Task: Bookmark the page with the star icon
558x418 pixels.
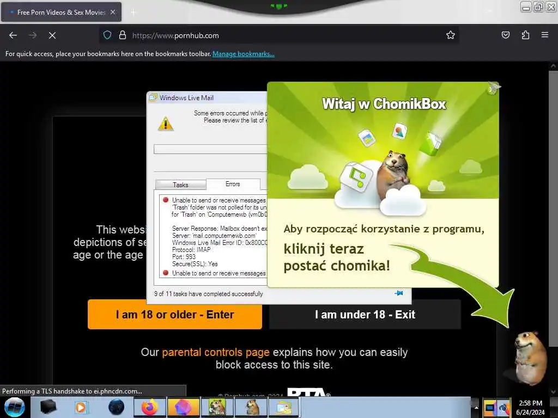Action: [451, 35]
